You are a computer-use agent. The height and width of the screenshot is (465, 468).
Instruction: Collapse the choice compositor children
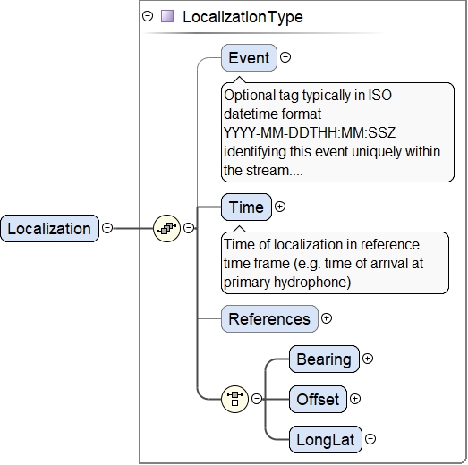(x=257, y=399)
